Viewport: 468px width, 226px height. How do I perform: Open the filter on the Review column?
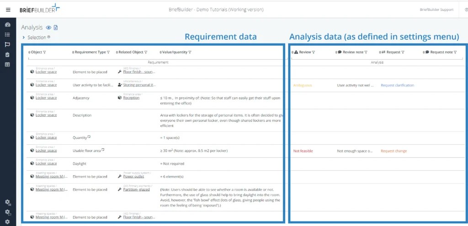point(314,52)
